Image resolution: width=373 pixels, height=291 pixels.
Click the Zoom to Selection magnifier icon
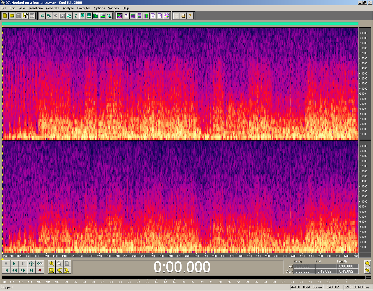[x=52, y=270]
